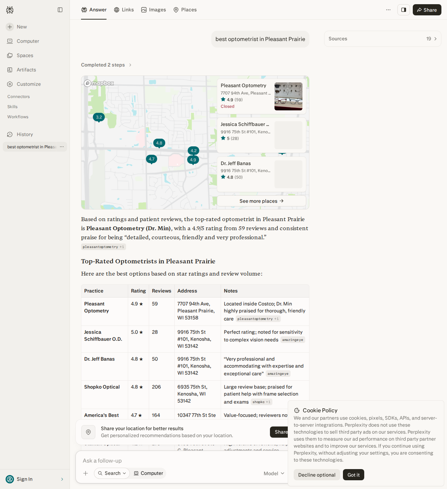Click See more places link

[262, 201]
